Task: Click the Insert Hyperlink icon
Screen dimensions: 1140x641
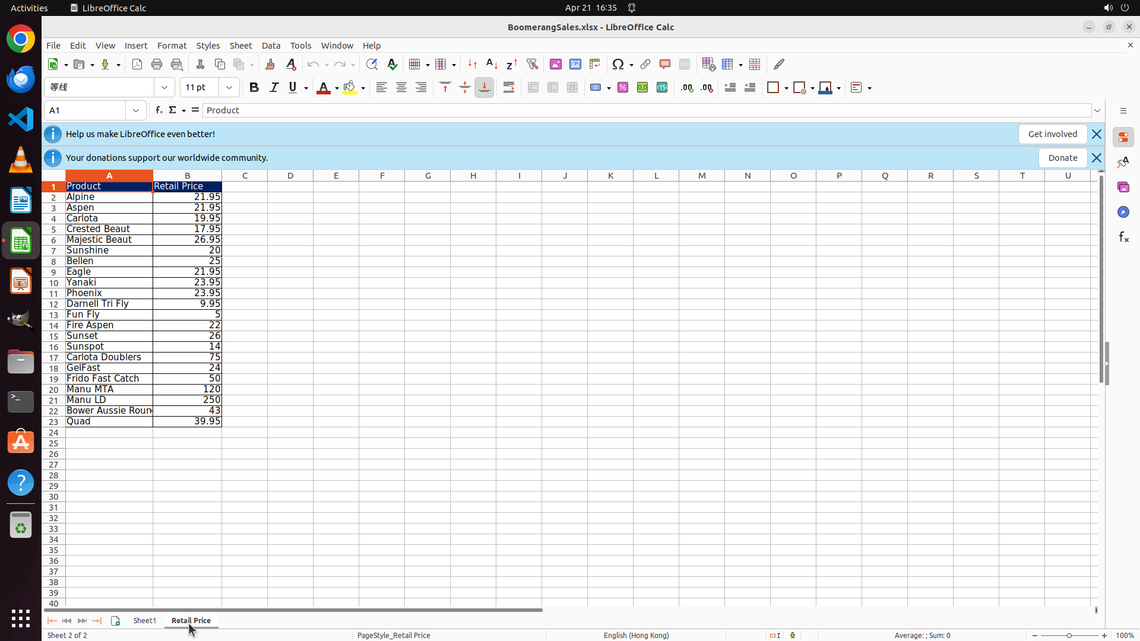Action: click(645, 65)
